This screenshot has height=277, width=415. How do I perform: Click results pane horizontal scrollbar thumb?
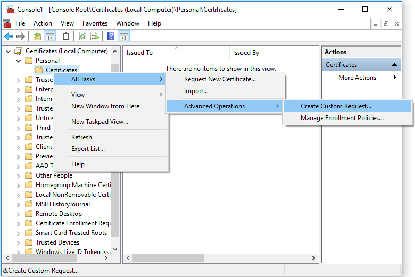[168, 258]
